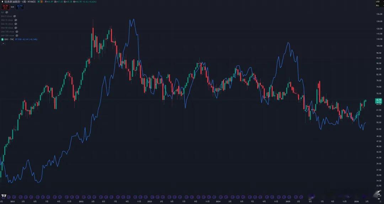Click the 2023 year label on the time axis

click(x=150, y=201)
